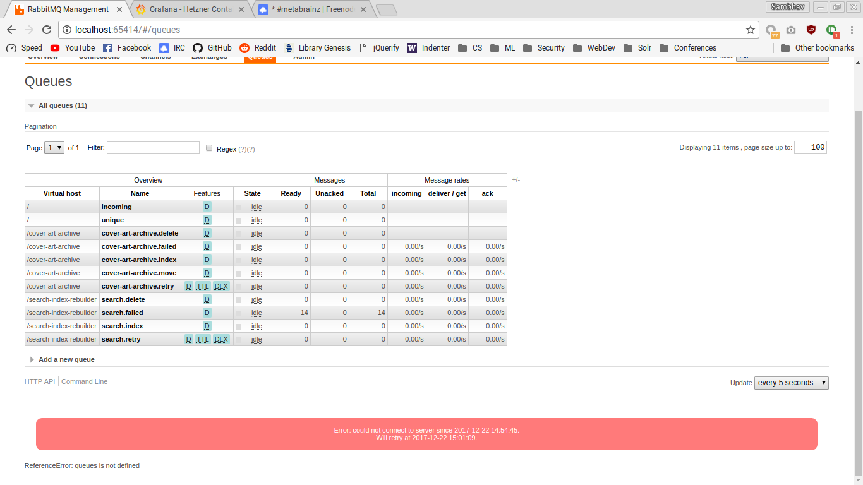Screen dimensions: 863x485
Task: Open the uBlock Origin shield extension
Action: [811, 30]
